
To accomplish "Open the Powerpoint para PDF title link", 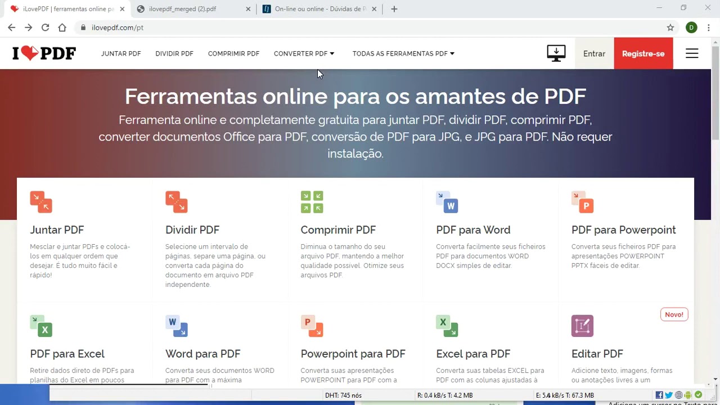I will pos(353,354).
